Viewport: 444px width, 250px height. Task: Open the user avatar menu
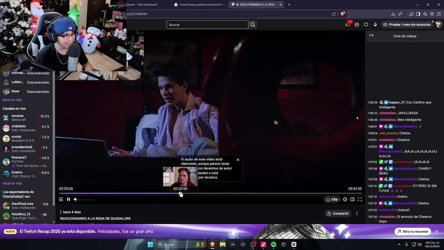pyautogui.click(x=438, y=24)
